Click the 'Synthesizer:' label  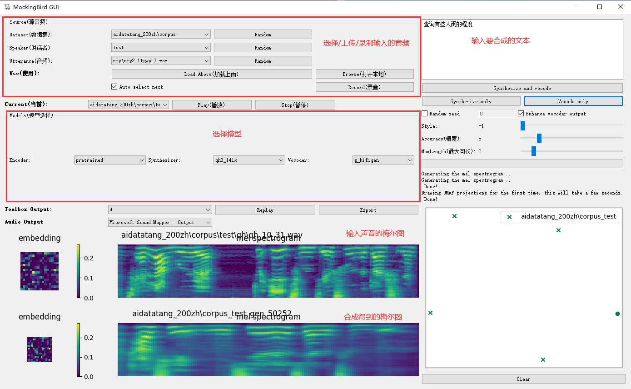coord(164,160)
